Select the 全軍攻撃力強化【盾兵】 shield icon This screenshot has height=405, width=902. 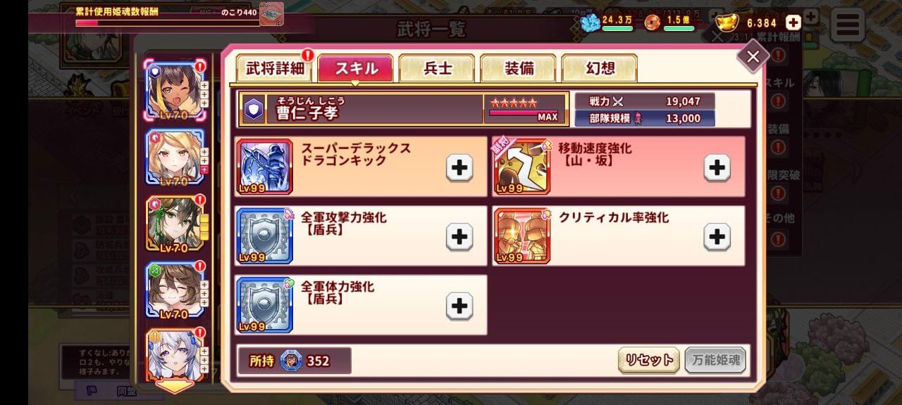point(264,236)
